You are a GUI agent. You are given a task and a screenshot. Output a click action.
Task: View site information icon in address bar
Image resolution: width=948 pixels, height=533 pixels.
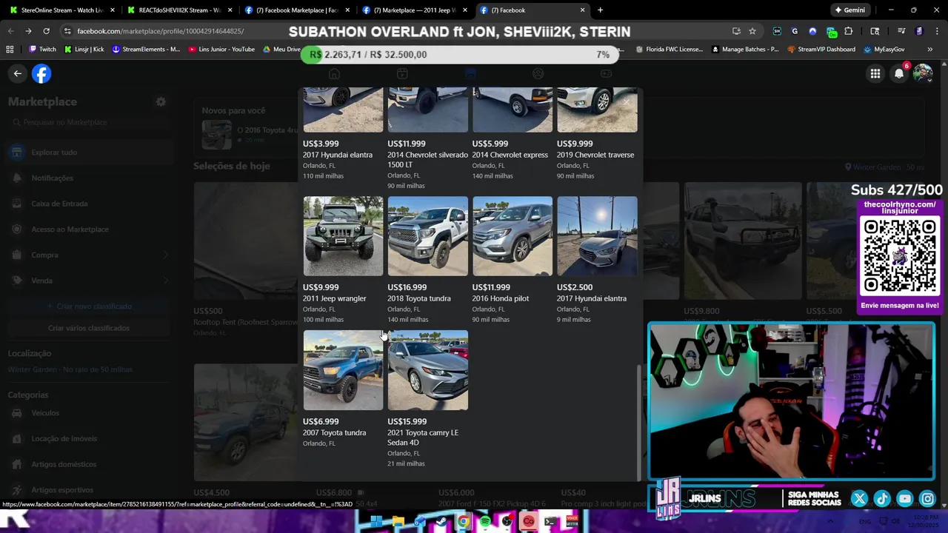67,31
